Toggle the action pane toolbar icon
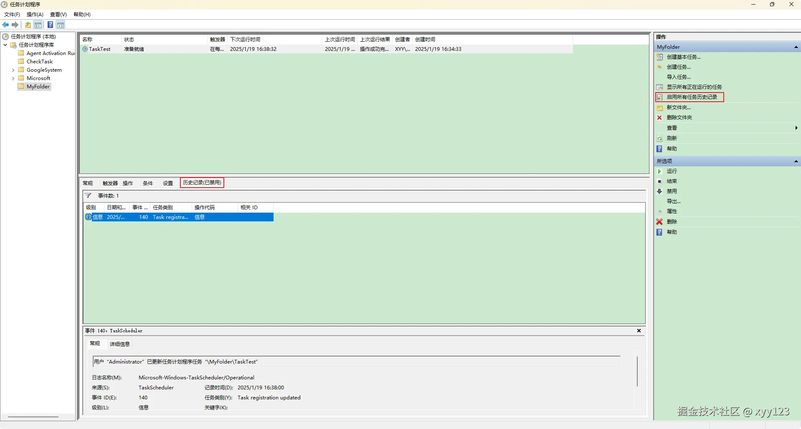Image resolution: width=801 pixels, height=429 pixels. [61, 25]
